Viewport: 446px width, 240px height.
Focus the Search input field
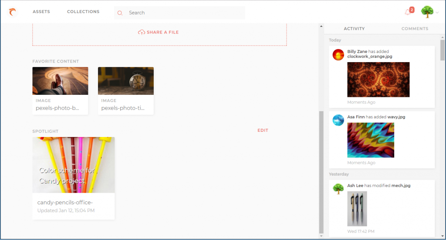pos(179,13)
